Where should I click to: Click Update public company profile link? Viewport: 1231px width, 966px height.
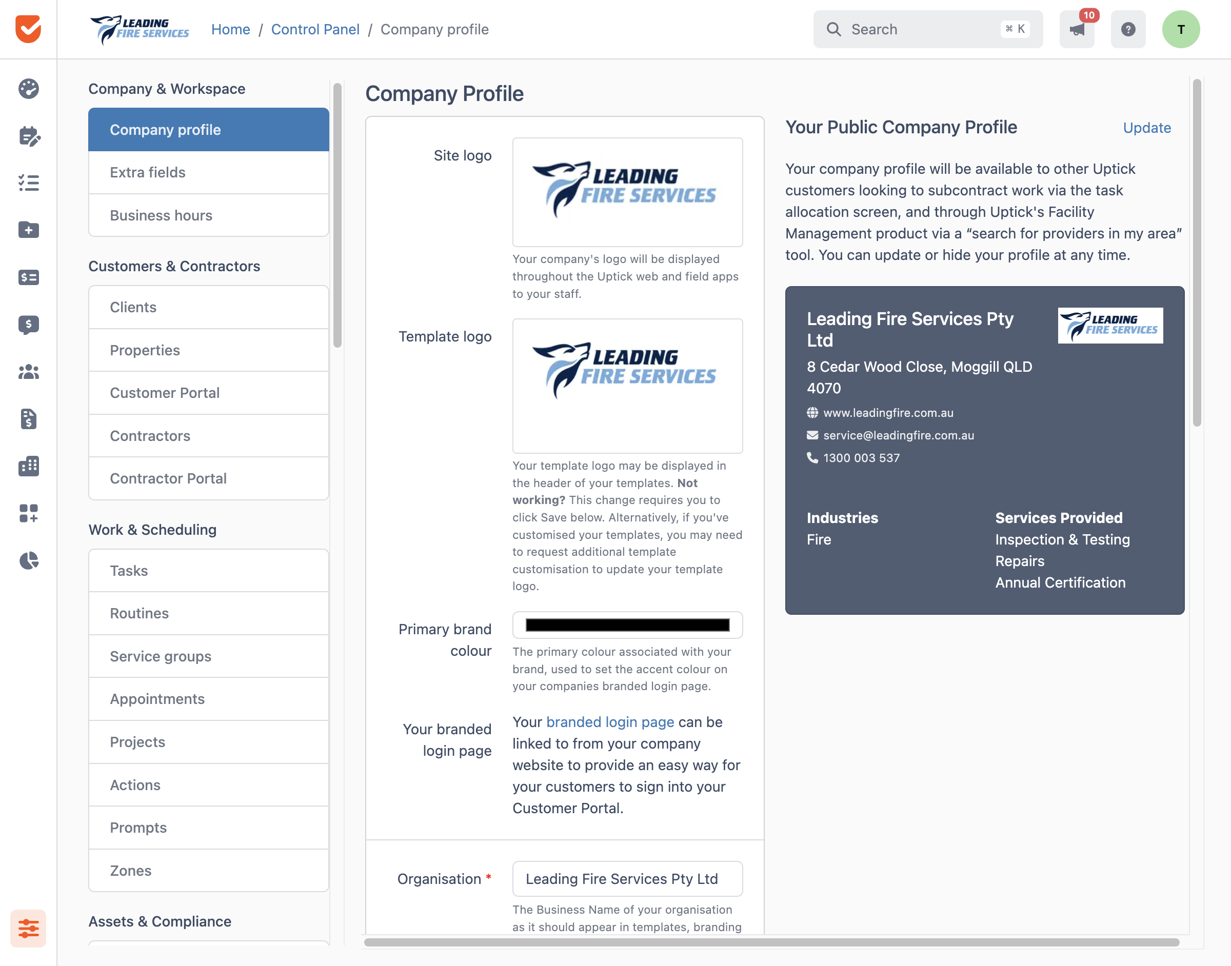pyautogui.click(x=1147, y=128)
